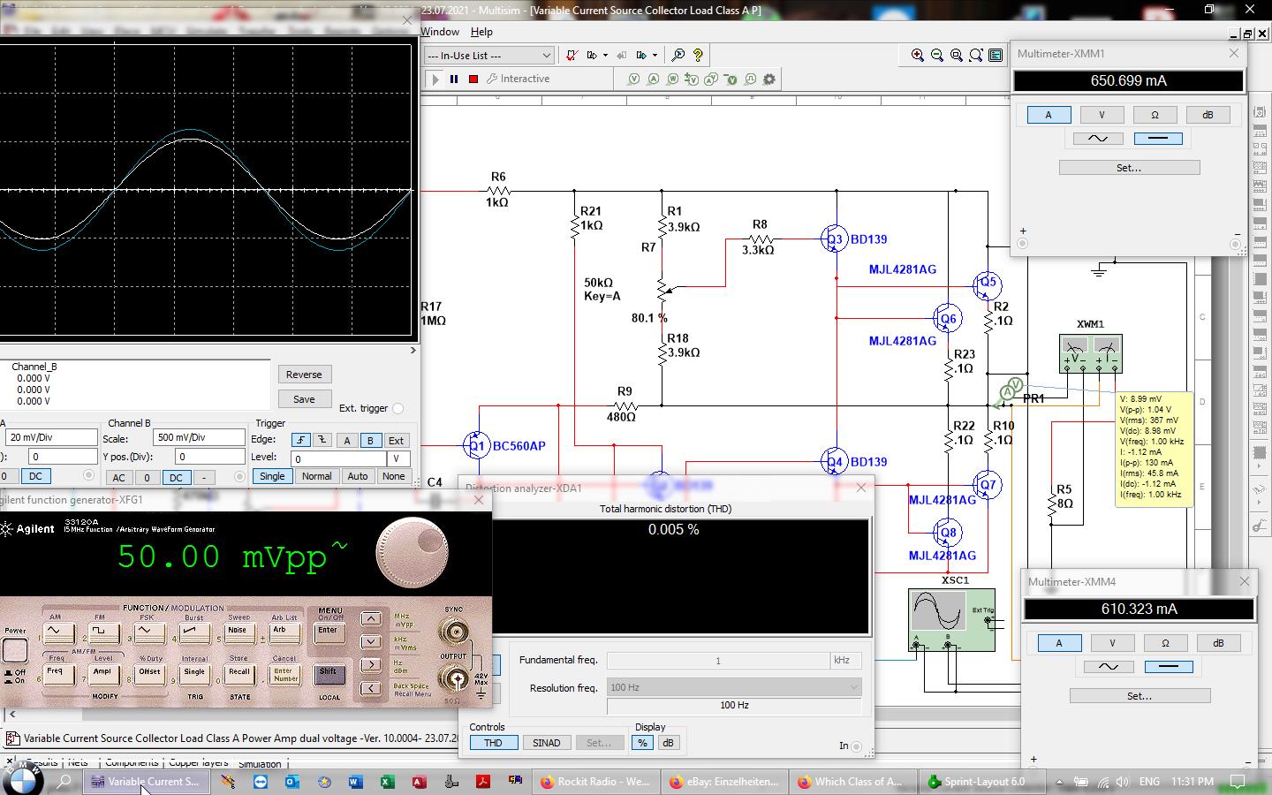Viewport: 1272px width, 795px height.
Task: Toggle the Shift key on Agilent generator
Action: coord(329,674)
